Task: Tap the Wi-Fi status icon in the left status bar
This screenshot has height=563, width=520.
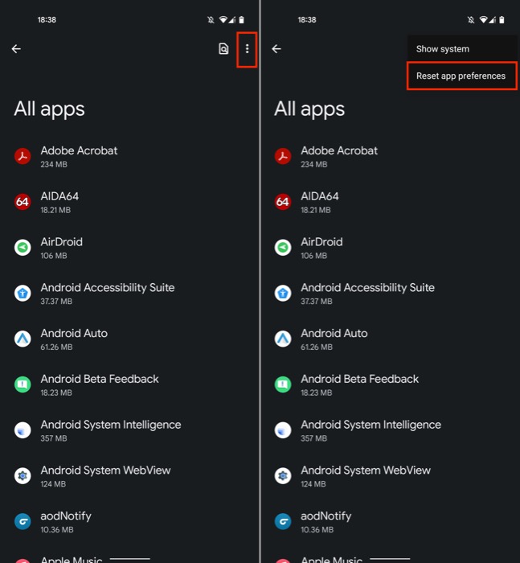Action: click(223, 20)
